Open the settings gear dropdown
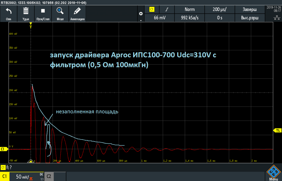The height and width of the screenshot is (181, 282). tap(141, 14)
